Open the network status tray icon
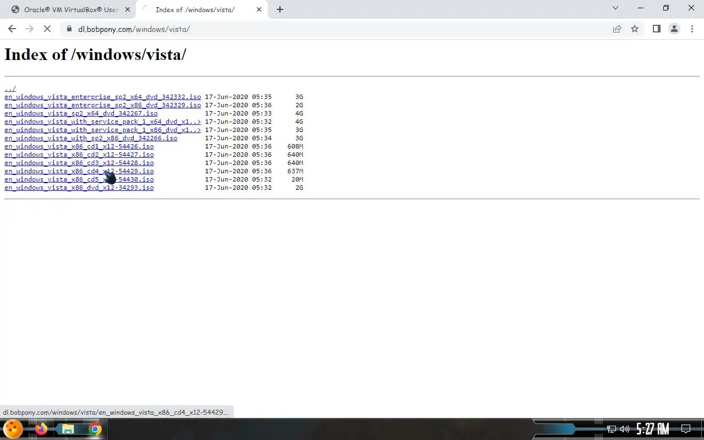The image size is (704, 440). (611, 429)
